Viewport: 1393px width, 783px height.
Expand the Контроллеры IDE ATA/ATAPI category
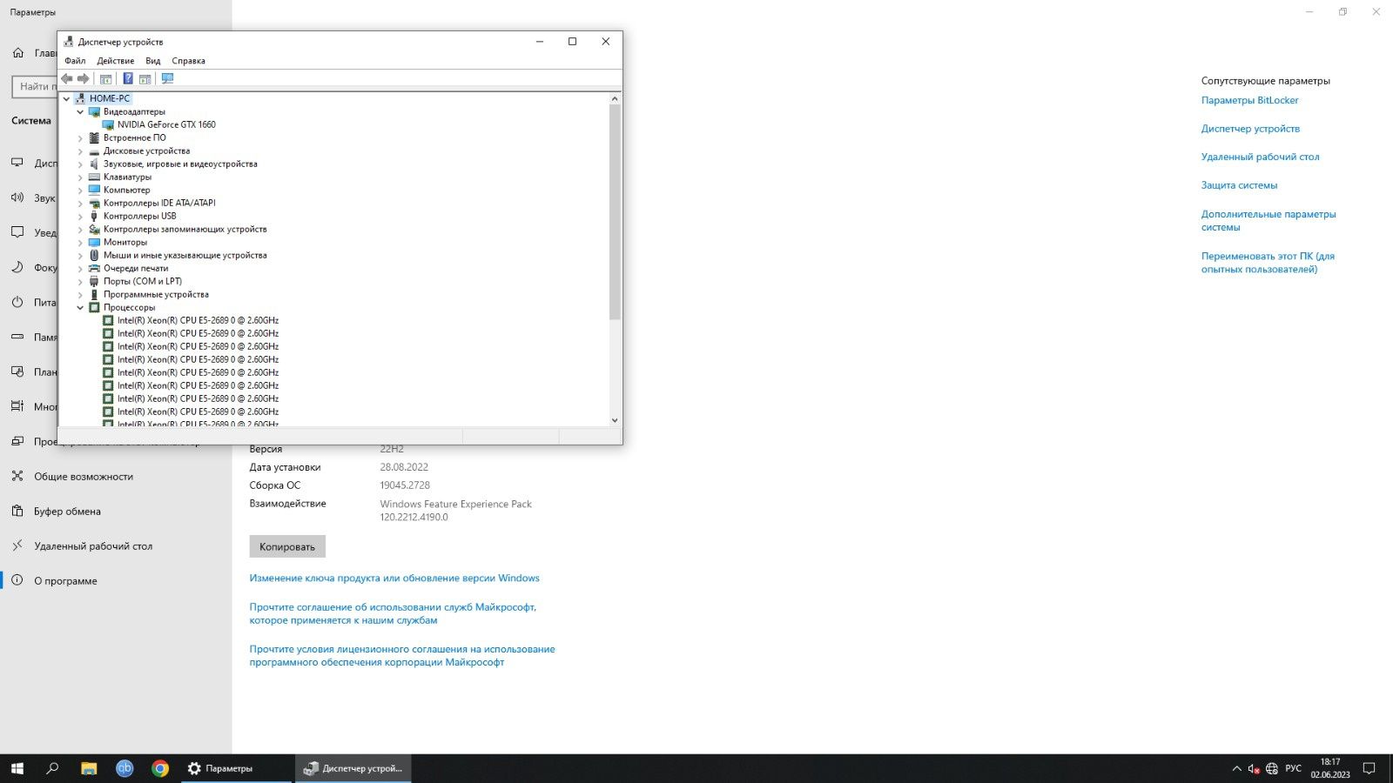point(80,203)
